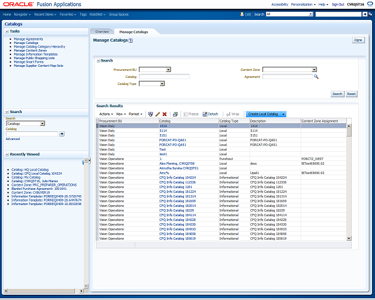
Task: Click the sidebar Catalog search go arrow
Action: pyautogui.click(x=62, y=134)
